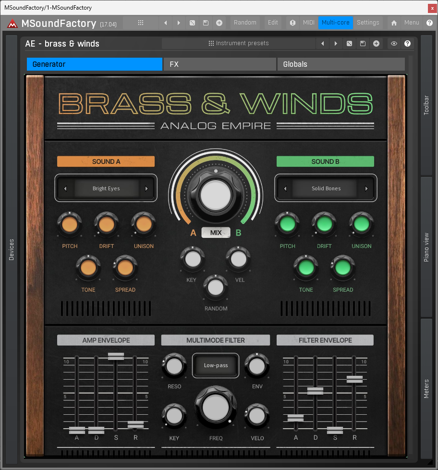Close the MSoundFactory window
This screenshot has width=438, height=470.
pos(432,8)
